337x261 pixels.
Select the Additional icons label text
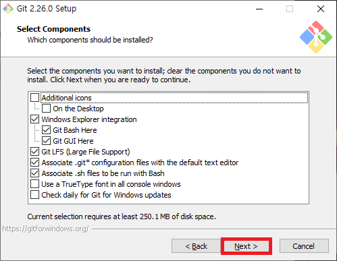[x=67, y=98]
